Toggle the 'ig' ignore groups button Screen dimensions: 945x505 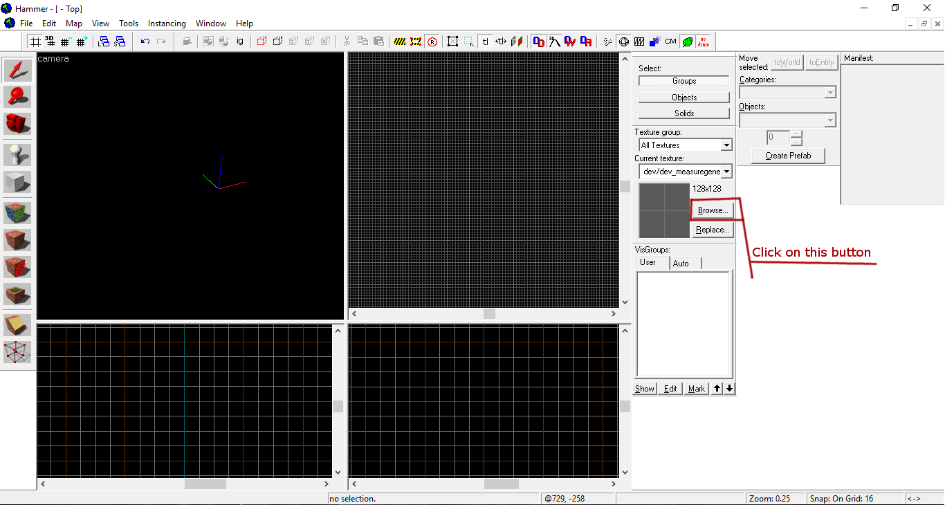pyautogui.click(x=240, y=42)
